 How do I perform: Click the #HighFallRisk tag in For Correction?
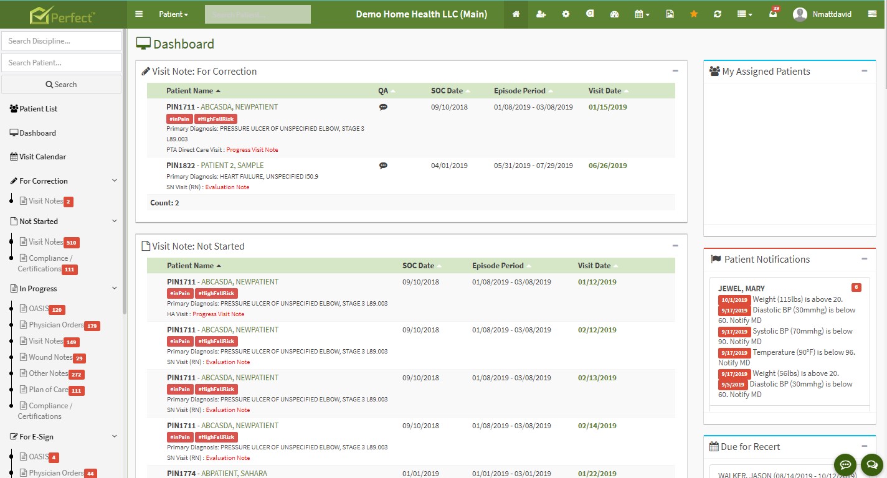[x=216, y=119]
